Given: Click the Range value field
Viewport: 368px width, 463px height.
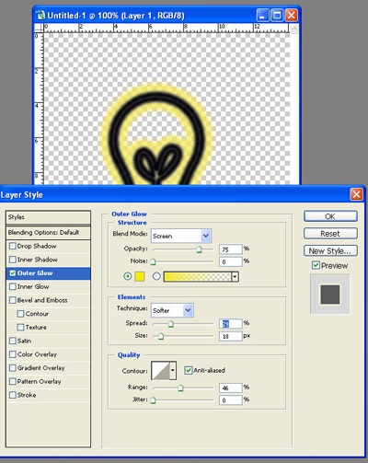Looking at the screenshot, I should (231, 388).
